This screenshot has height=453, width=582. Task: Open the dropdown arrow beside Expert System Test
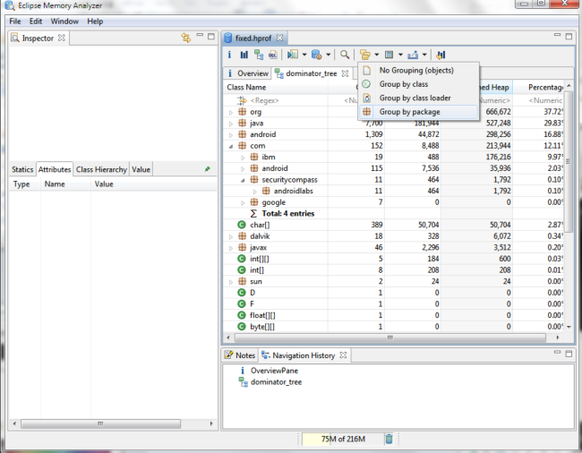304,55
